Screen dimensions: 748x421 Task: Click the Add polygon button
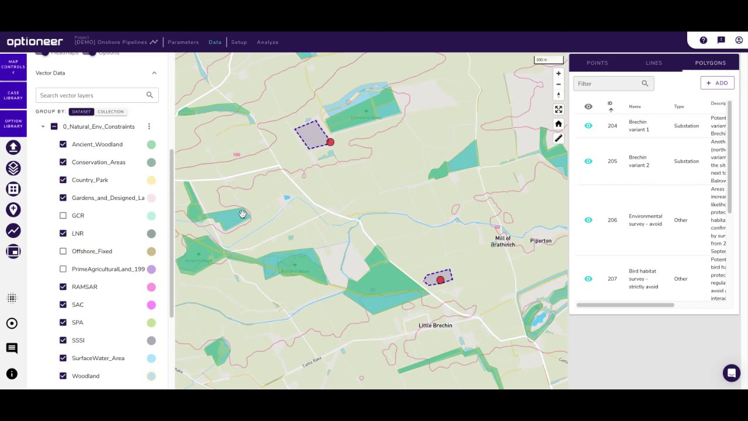click(x=717, y=83)
